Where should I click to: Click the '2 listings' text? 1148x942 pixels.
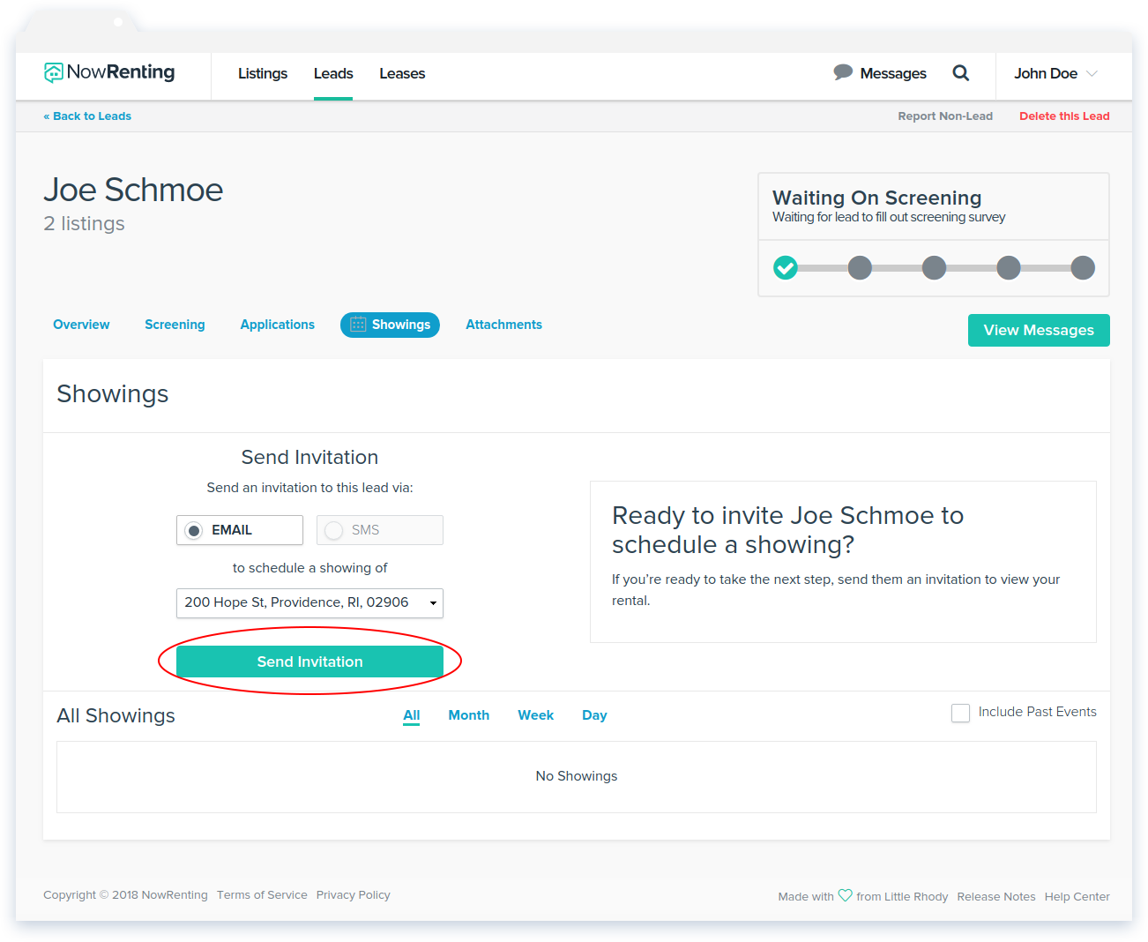(x=84, y=224)
